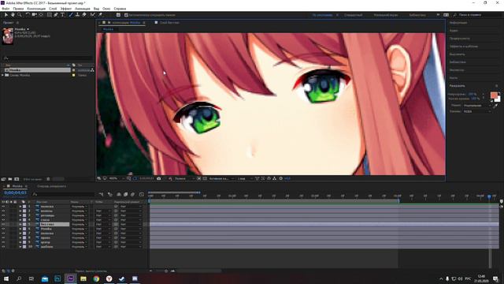The width and height of the screenshot is (504, 284).
Task: Select the Rectangle shape tool
Action: click(49, 15)
